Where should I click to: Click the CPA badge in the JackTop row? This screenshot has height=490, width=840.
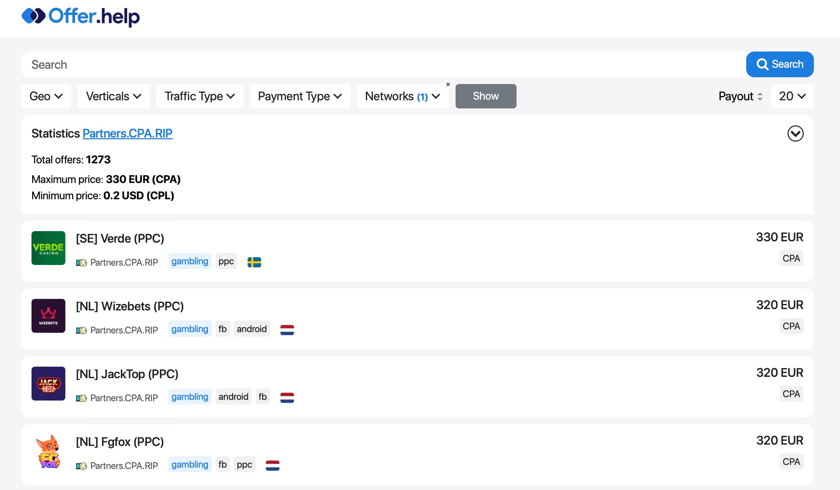791,394
